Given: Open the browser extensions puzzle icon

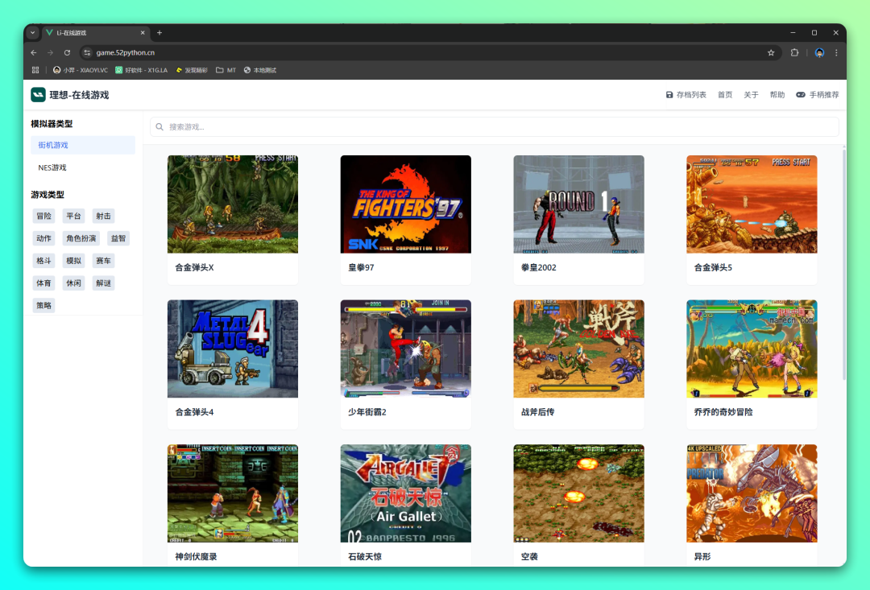Looking at the screenshot, I should pyautogui.click(x=794, y=52).
